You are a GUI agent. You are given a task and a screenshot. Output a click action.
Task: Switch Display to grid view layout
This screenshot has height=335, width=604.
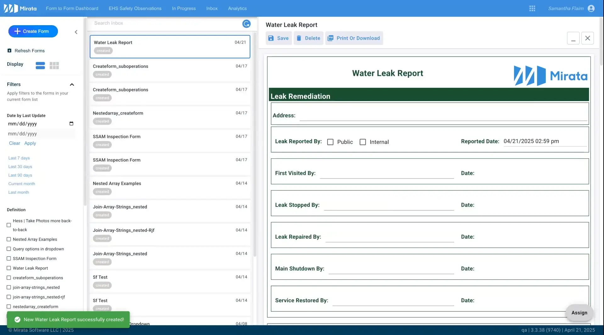[x=54, y=65]
